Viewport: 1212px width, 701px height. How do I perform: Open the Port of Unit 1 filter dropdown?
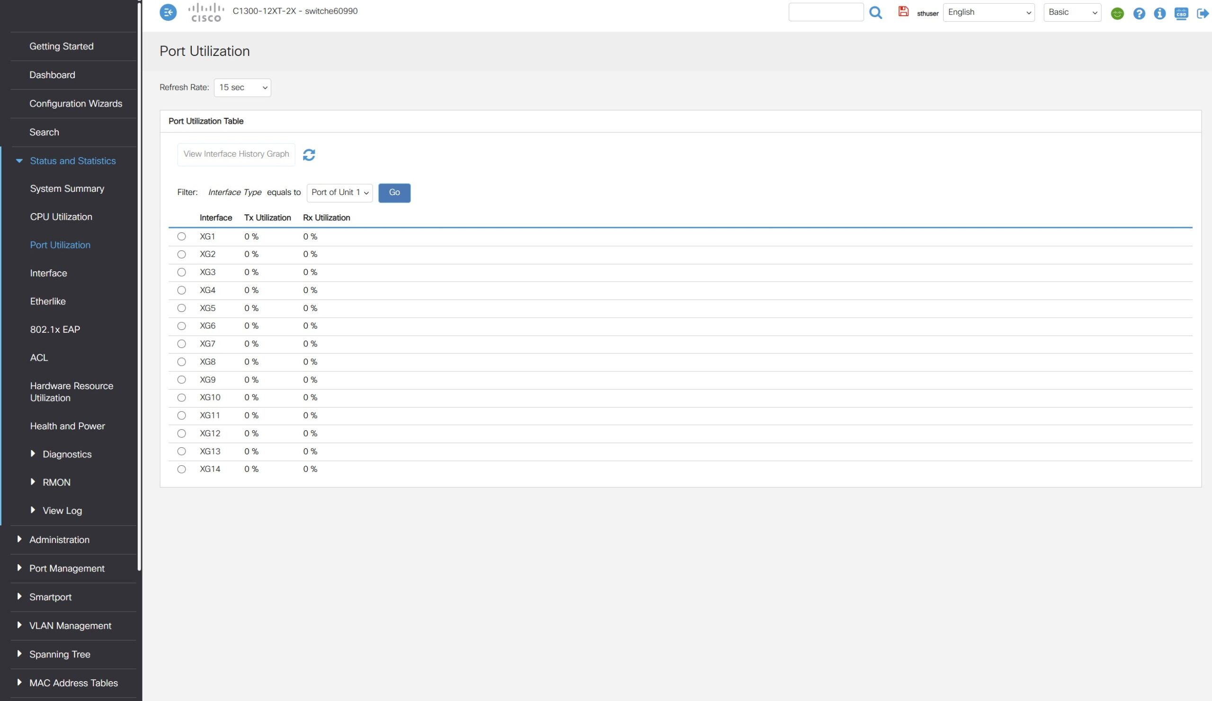(x=339, y=193)
